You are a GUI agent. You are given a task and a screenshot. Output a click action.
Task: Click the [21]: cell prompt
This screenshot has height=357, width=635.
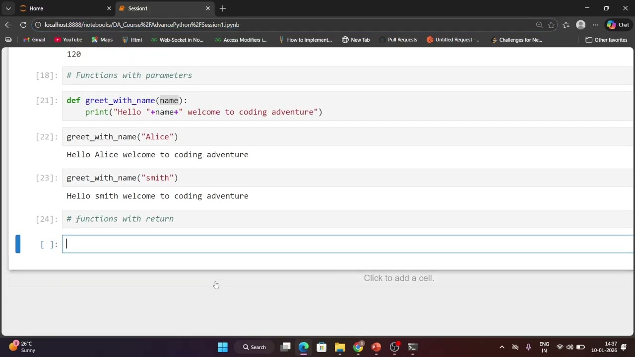[47, 101]
